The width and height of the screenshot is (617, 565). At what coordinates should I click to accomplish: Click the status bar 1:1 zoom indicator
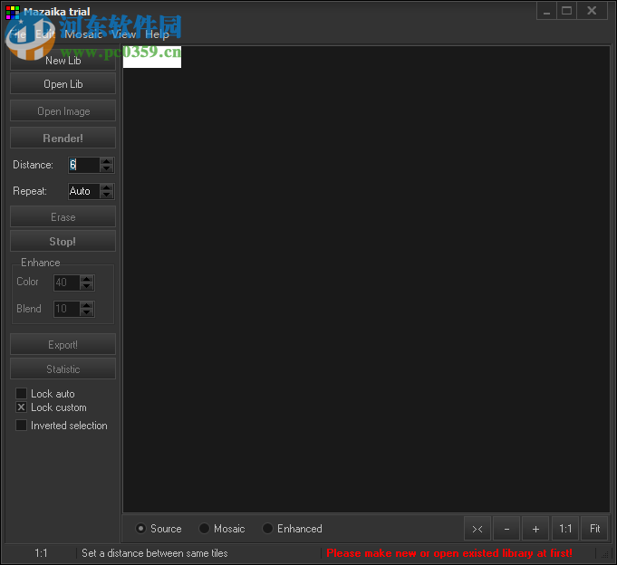pyautogui.click(x=41, y=553)
